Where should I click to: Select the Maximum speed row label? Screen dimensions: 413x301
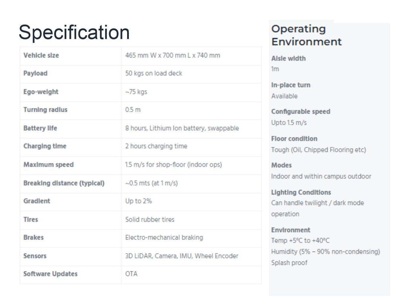click(x=49, y=165)
